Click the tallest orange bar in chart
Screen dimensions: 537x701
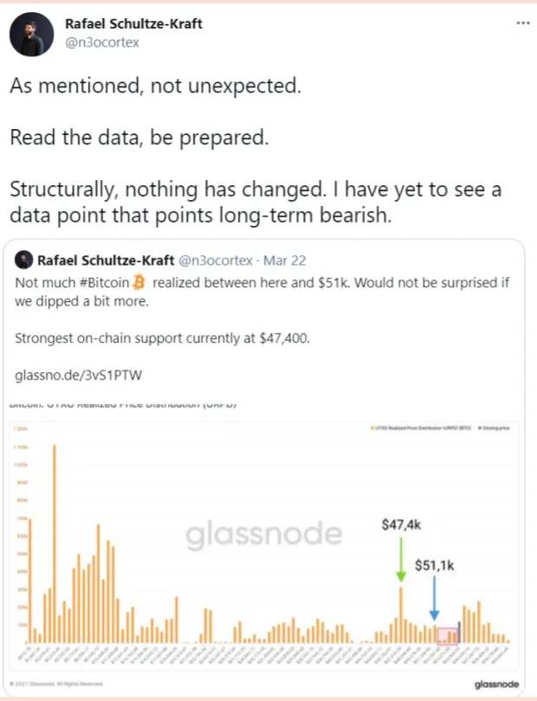pos(55,543)
